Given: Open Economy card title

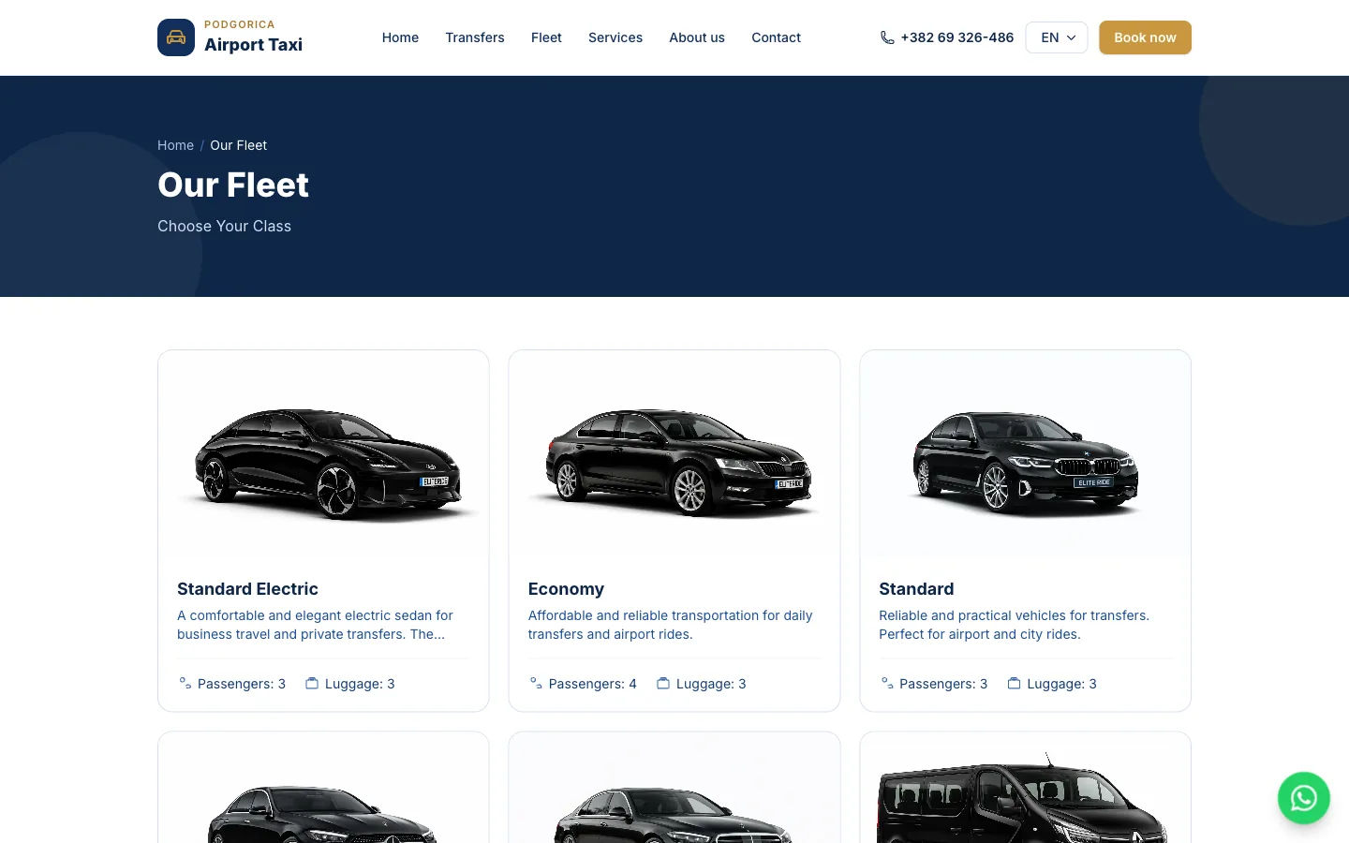Looking at the screenshot, I should (x=566, y=589).
